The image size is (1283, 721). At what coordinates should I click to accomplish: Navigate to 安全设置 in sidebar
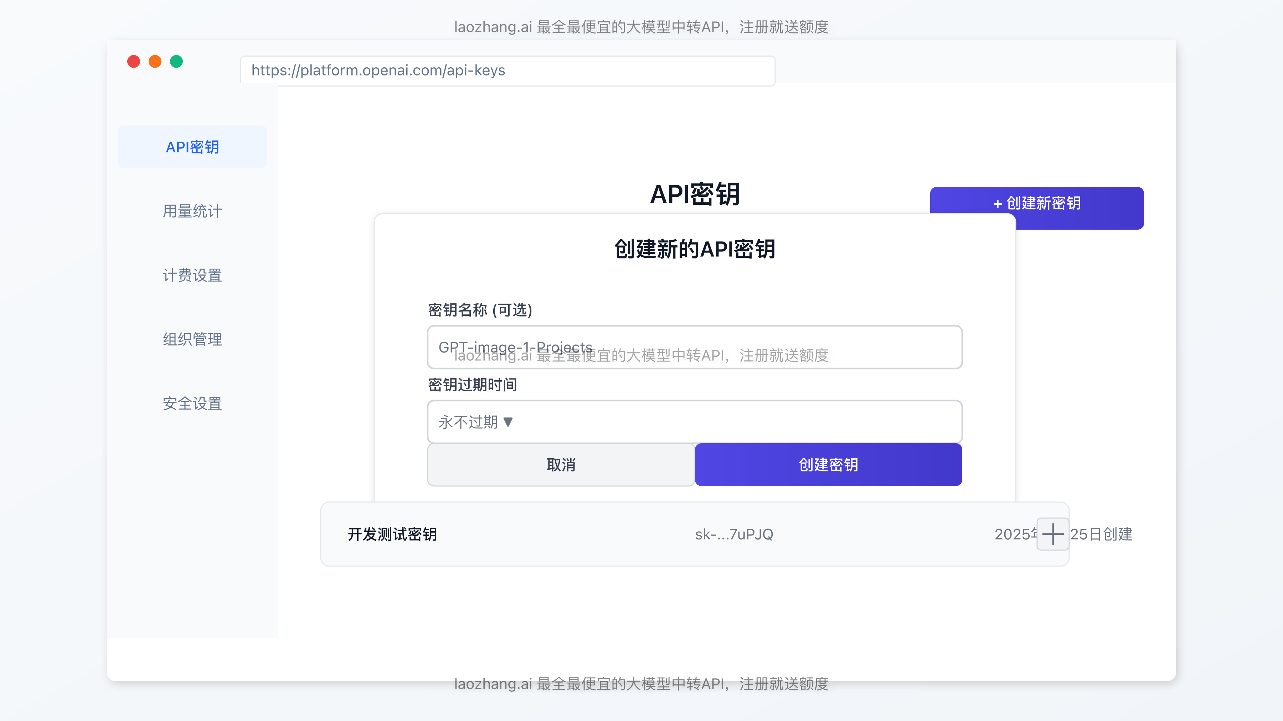pos(192,403)
